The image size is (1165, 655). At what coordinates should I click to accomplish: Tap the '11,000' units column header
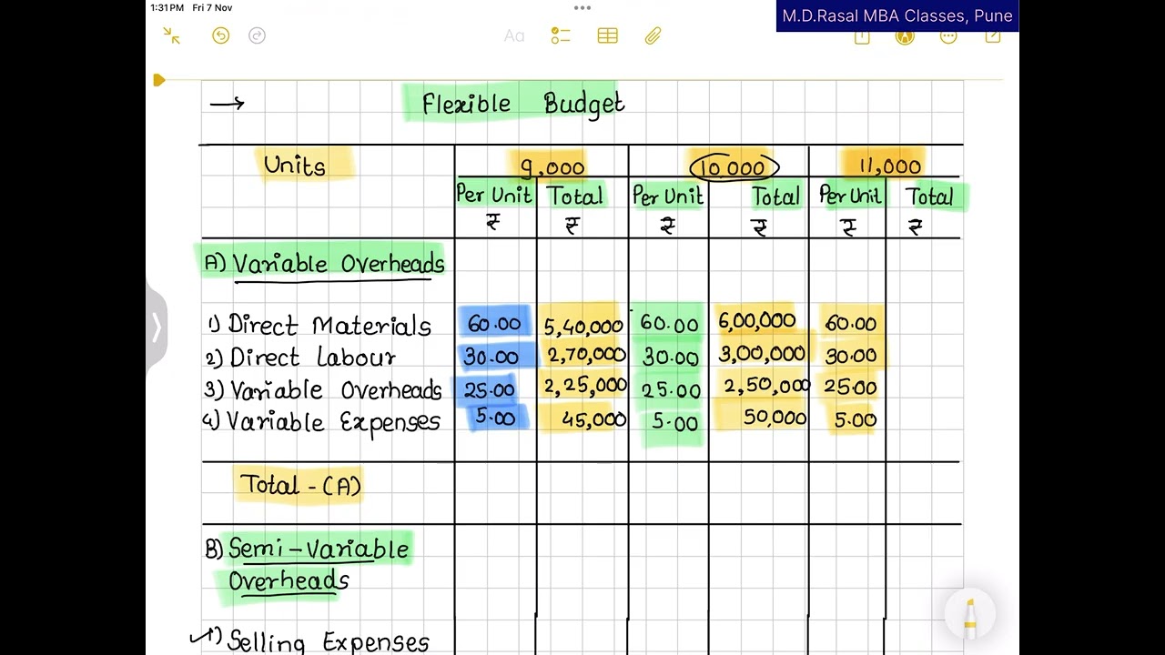tap(888, 166)
